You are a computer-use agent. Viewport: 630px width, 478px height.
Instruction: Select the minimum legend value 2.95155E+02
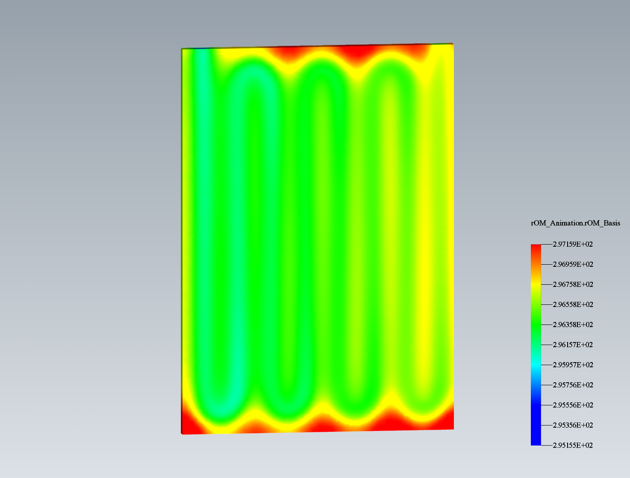tap(573, 446)
